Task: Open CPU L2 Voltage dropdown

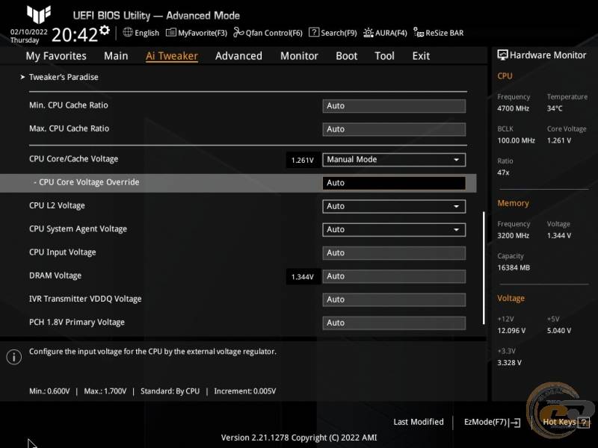Action: pyautogui.click(x=394, y=206)
